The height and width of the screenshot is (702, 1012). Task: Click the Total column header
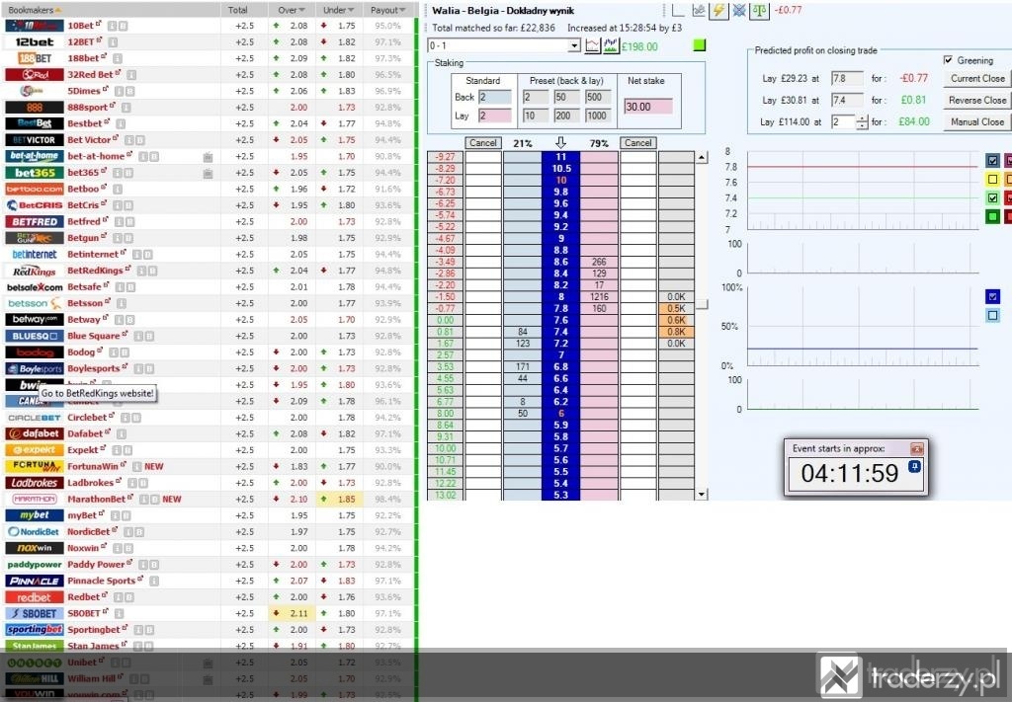[x=237, y=10]
